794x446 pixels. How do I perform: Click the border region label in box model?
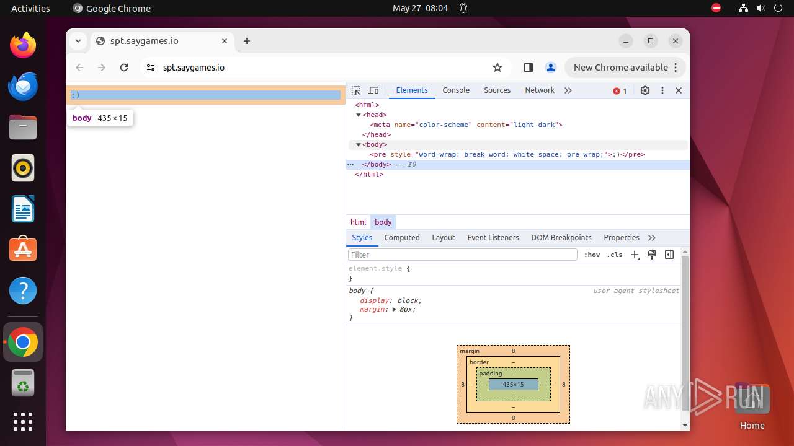click(x=479, y=362)
